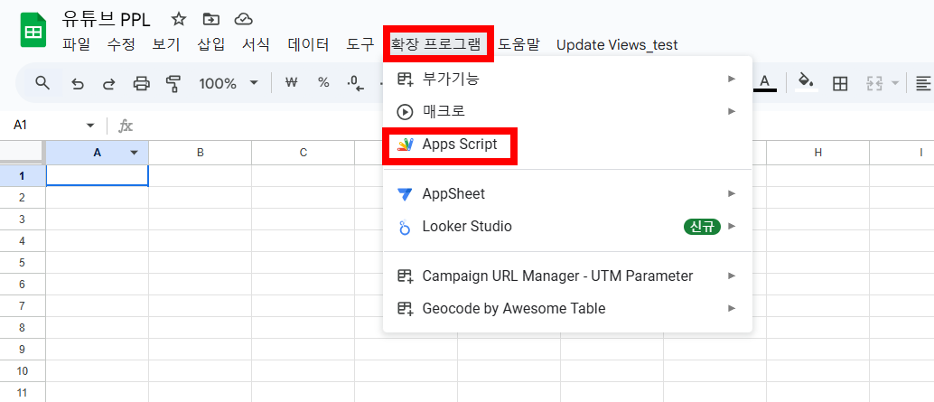This screenshot has height=402, width=934.
Task: Click the print icon
Action: 141,84
